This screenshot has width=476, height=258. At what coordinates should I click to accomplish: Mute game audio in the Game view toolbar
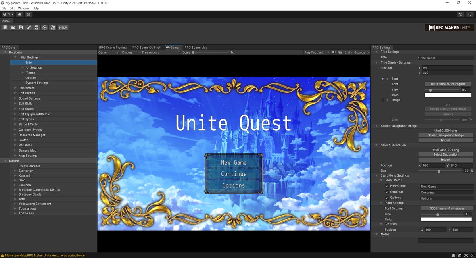(334, 52)
